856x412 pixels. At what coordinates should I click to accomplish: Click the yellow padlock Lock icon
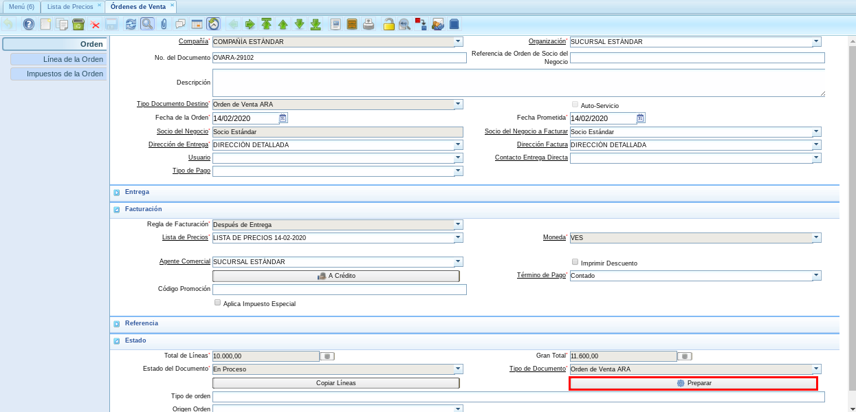(x=388, y=25)
